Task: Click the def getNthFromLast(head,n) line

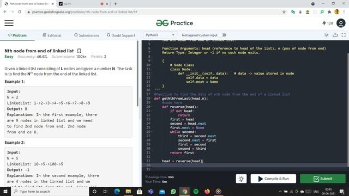Action: point(181,99)
